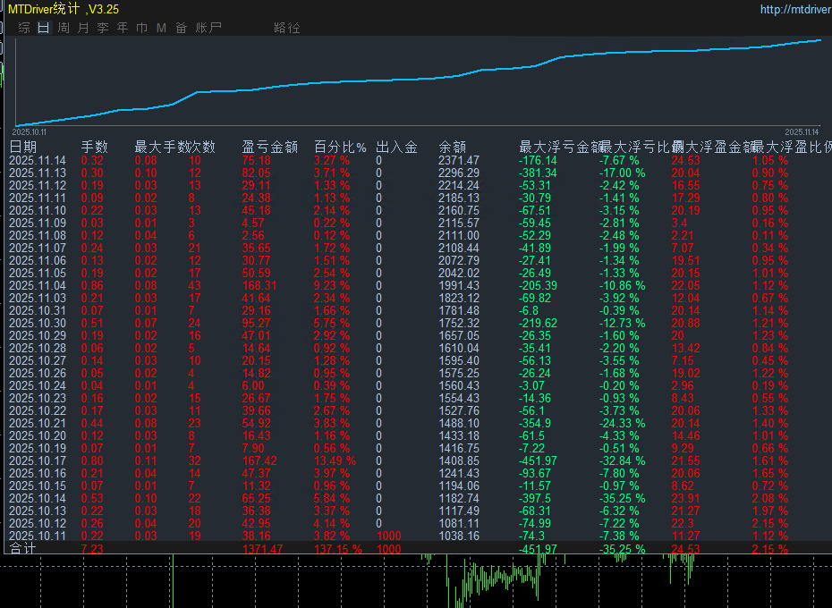The image size is (832, 608).
Task: Click total profit 1371.47
Action: (263, 549)
